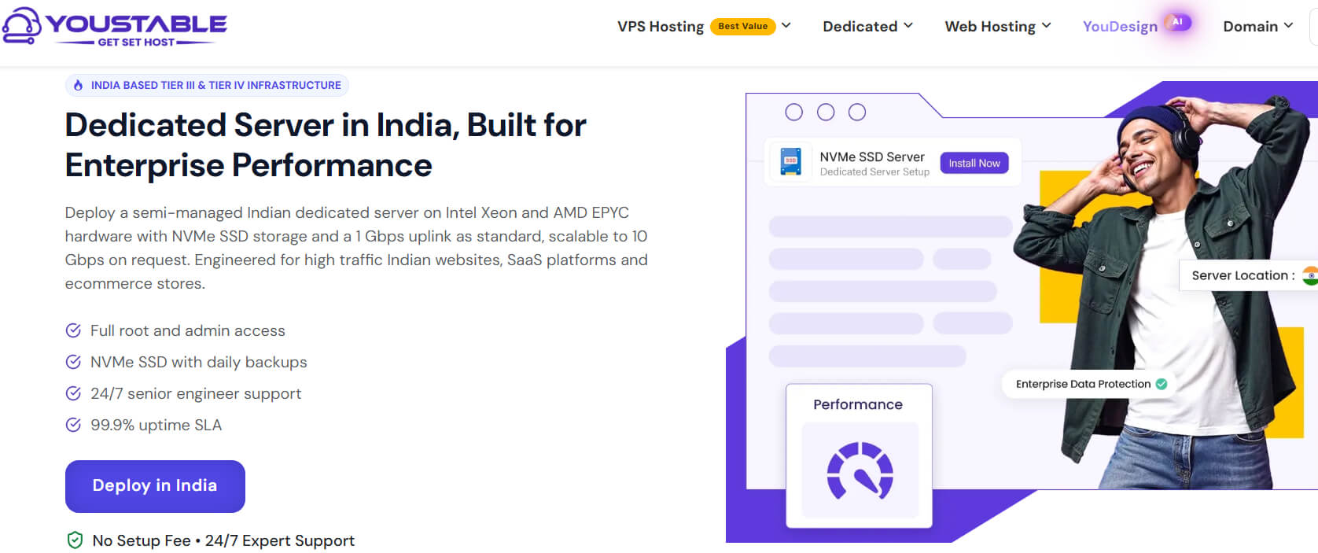Click Full root and admin access text
This screenshot has width=1318, height=553.
pyautogui.click(x=188, y=330)
